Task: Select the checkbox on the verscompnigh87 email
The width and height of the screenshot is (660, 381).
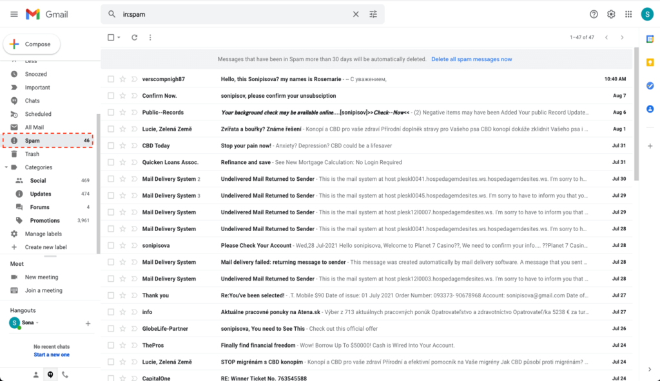Action: click(x=111, y=79)
